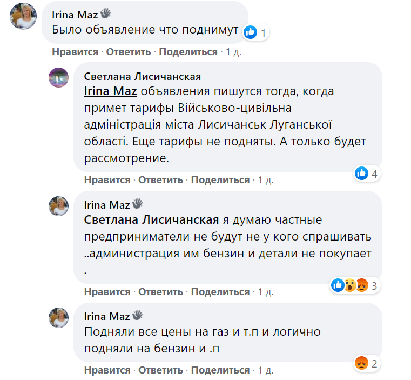Share the частные предприниматели reply via Поделиться
The image size is (411, 380).
tap(220, 292)
